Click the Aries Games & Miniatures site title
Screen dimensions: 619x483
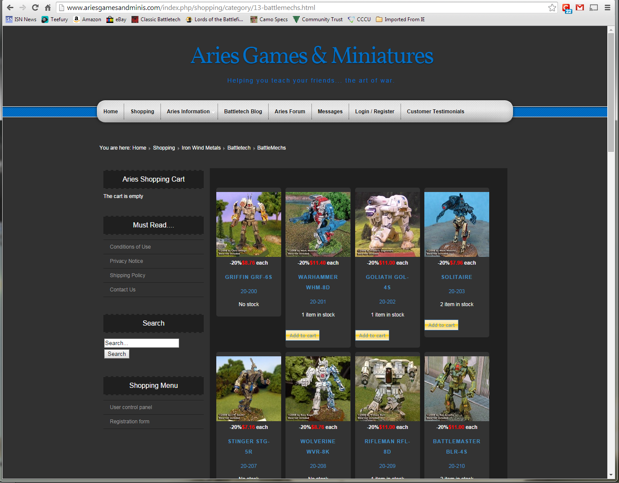pos(312,56)
